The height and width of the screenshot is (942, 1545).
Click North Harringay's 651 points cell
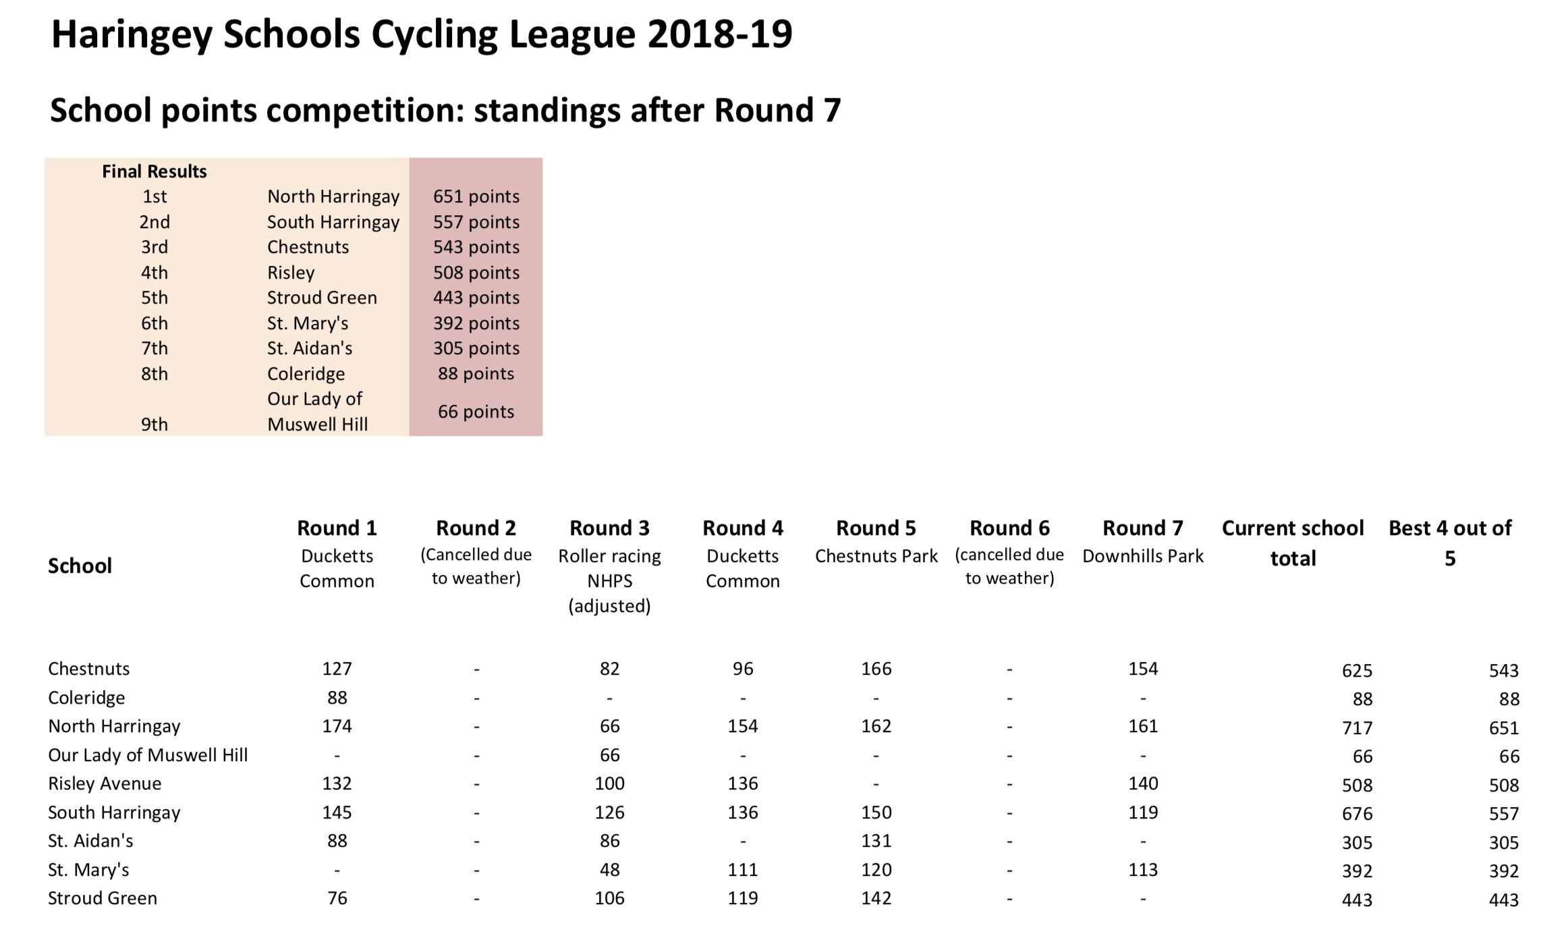pyautogui.click(x=476, y=196)
